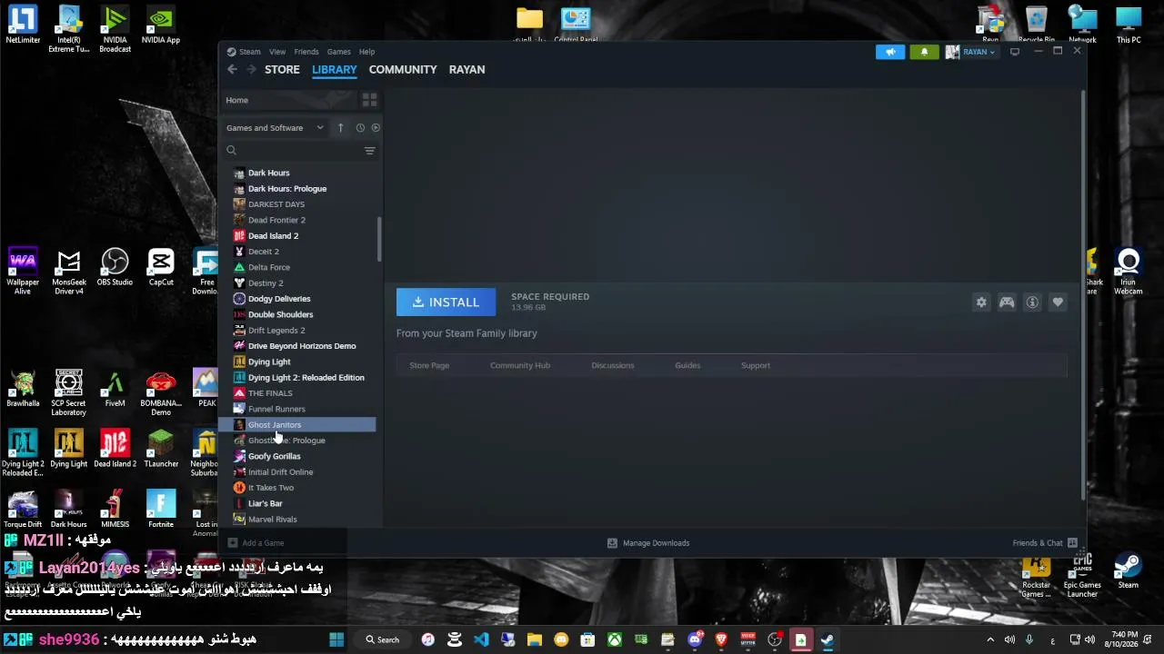Open FiveM desktop shortcut
The image size is (1164, 654).
tap(115, 389)
